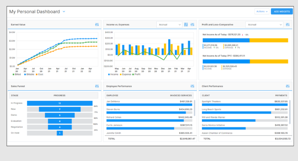The height and width of the screenshot is (161, 298).
Task: Open Accrual dropdown in Income vs. Expenses
Action: [169, 25]
